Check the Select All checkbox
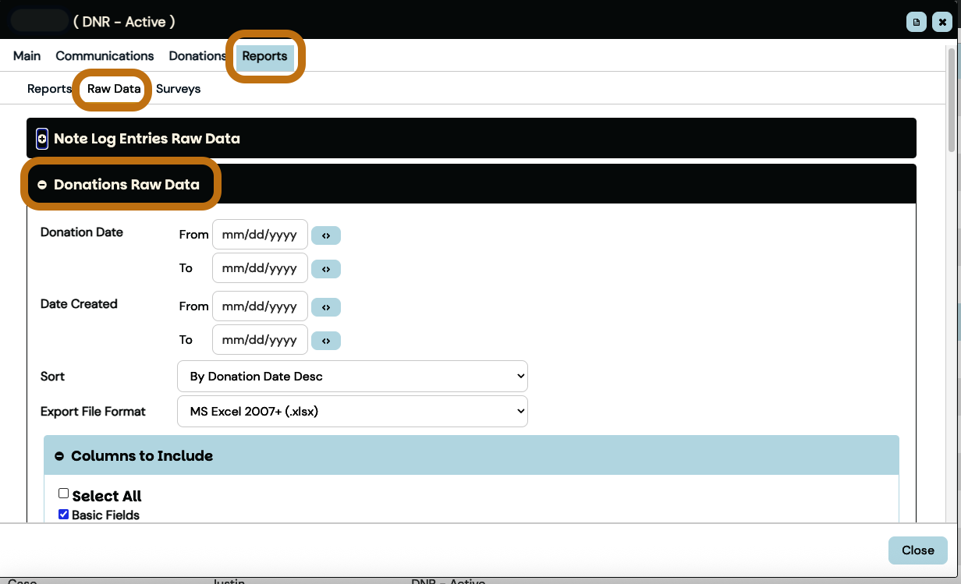Image resolution: width=961 pixels, height=584 pixels. pos(64,494)
